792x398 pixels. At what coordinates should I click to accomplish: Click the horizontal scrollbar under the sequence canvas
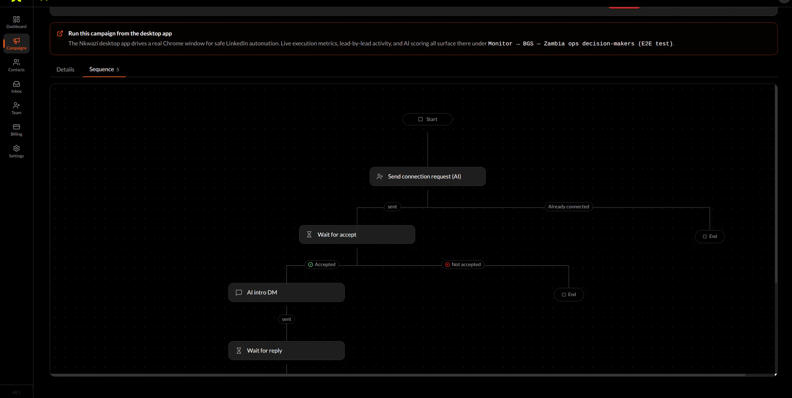click(x=398, y=375)
